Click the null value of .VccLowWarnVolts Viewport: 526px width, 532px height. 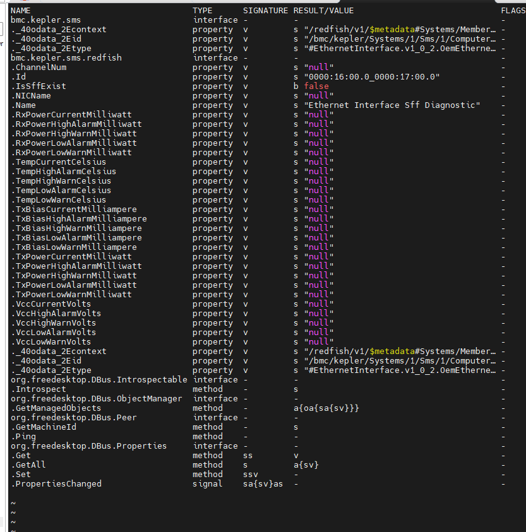[x=319, y=342]
